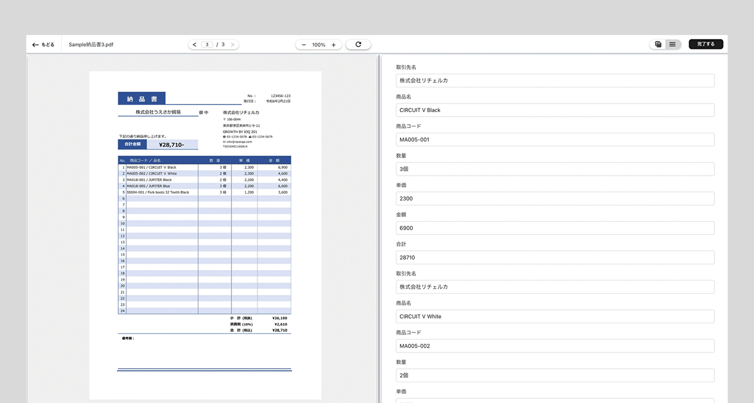Edit the 単価 field showing 2300
This screenshot has height=403, width=754.
pyautogui.click(x=555, y=198)
